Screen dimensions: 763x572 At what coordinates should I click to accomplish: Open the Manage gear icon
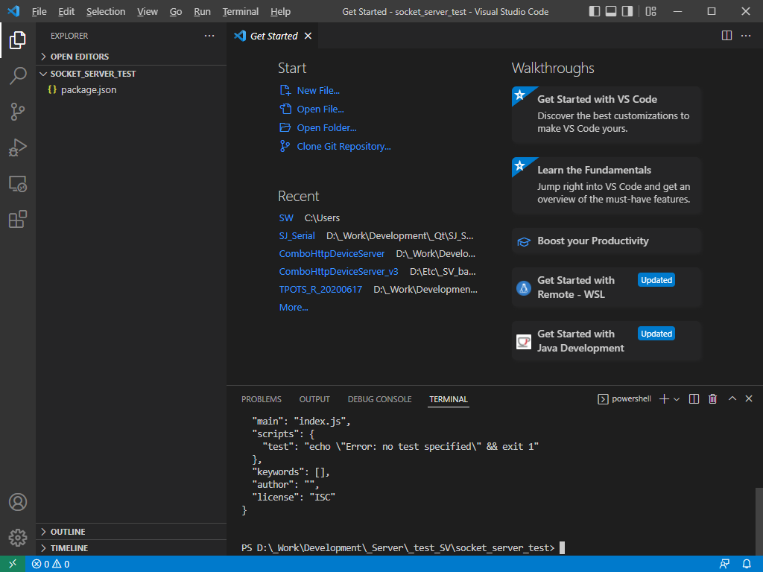18,538
